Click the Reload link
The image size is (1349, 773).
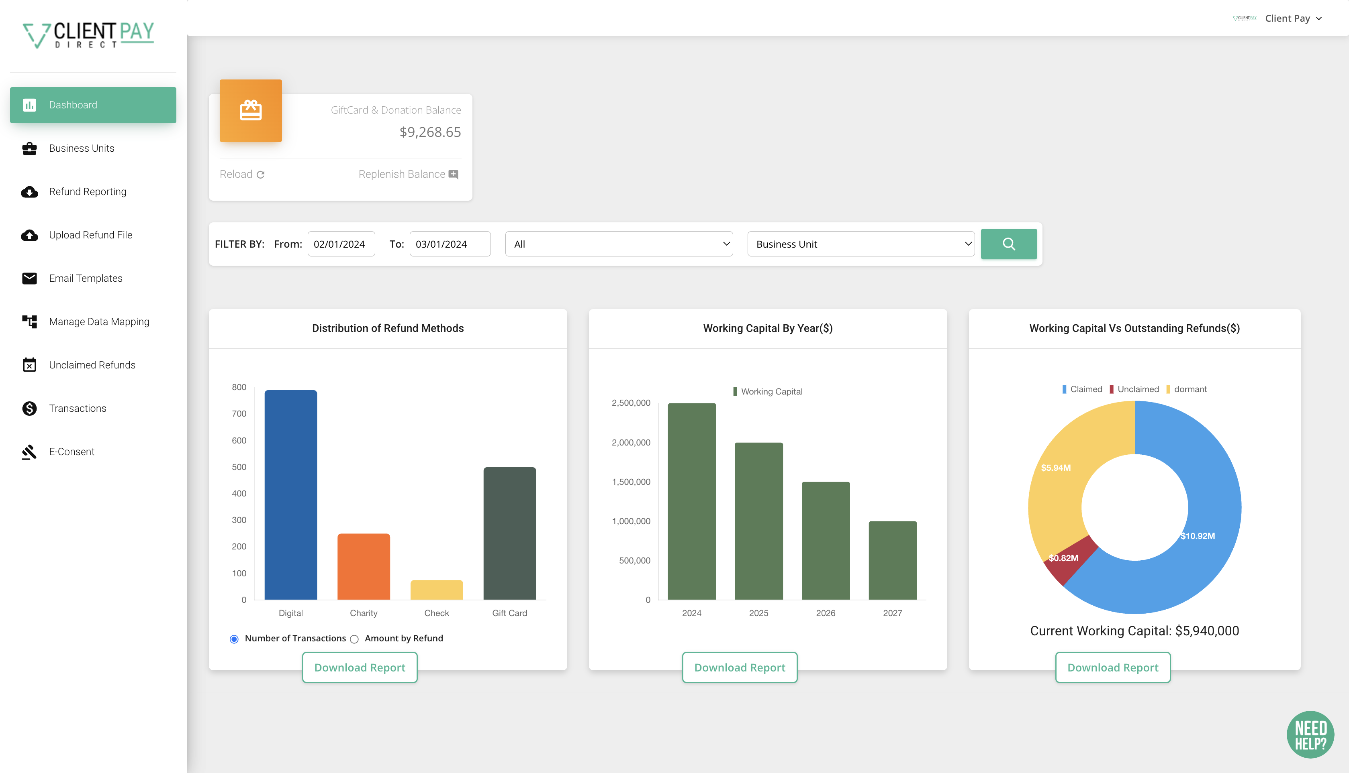[x=242, y=174]
